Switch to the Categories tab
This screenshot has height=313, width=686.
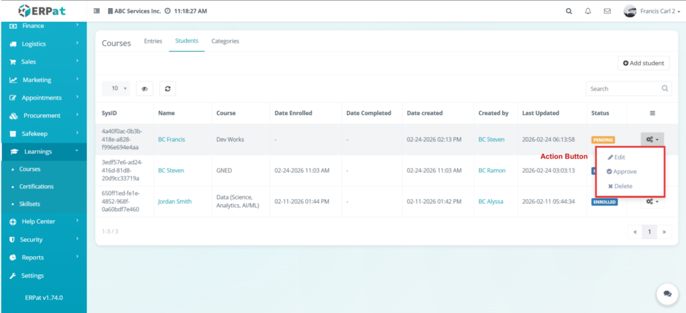tap(225, 41)
